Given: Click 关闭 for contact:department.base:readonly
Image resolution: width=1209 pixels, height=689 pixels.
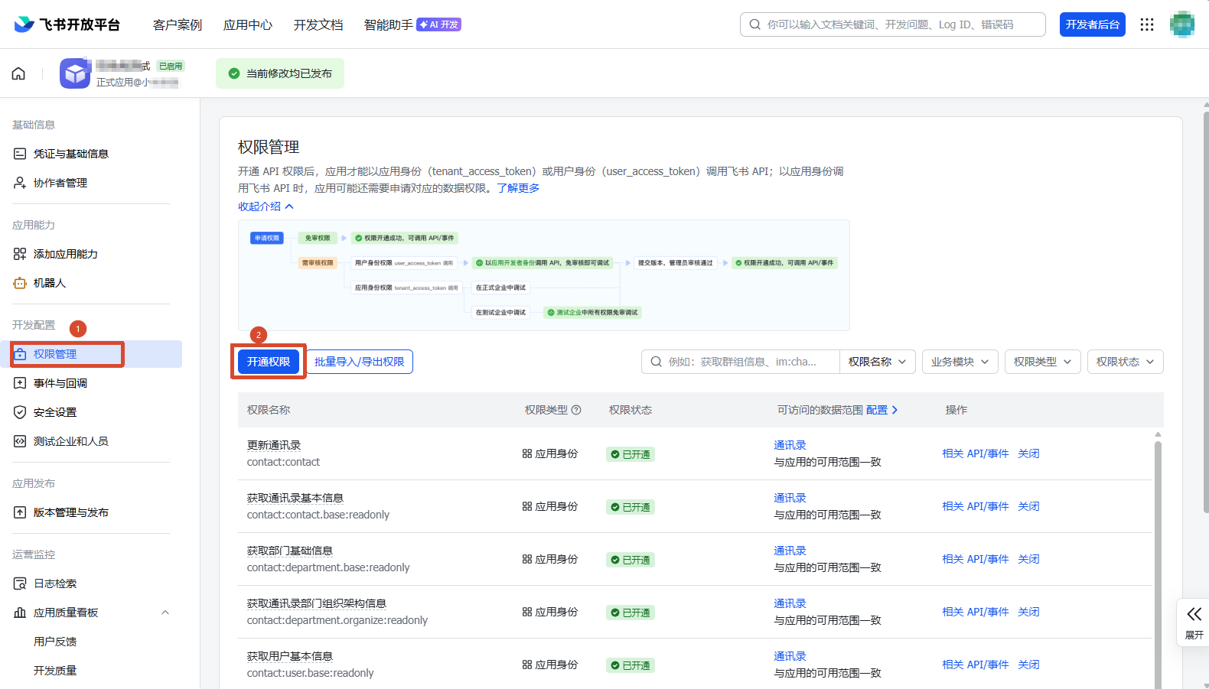Looking at the screenshot, I should 1028,559.
